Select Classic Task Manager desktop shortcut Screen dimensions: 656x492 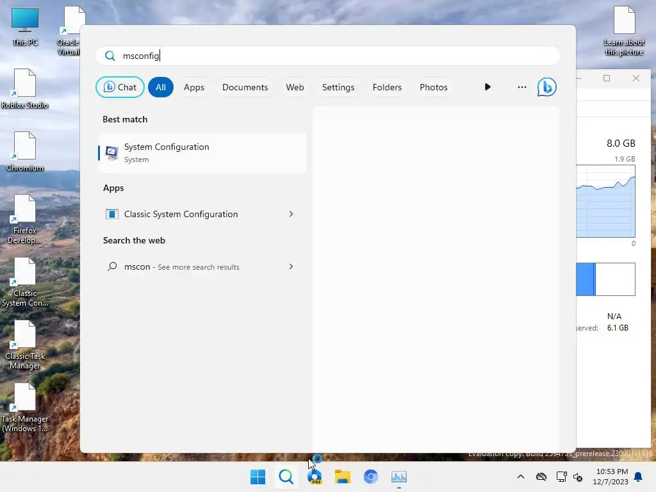25,345
